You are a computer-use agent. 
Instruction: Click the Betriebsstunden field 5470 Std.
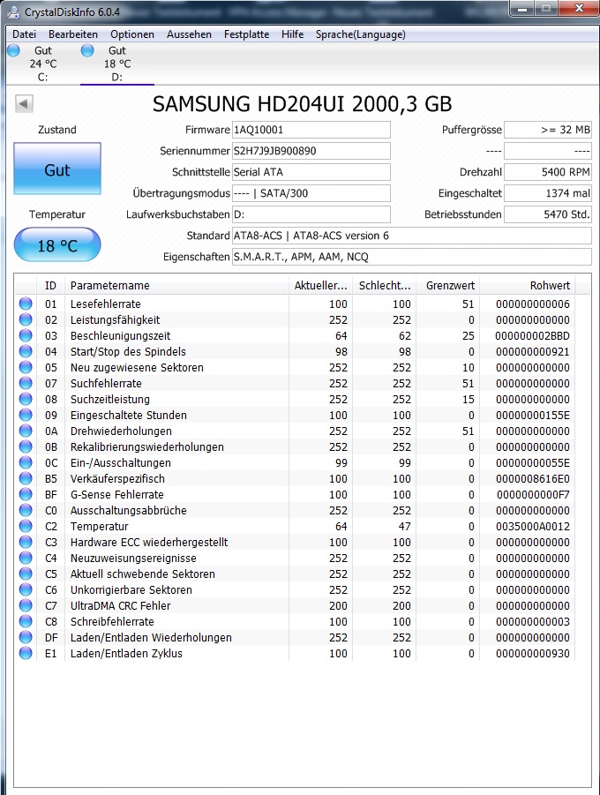click(548, 214)
